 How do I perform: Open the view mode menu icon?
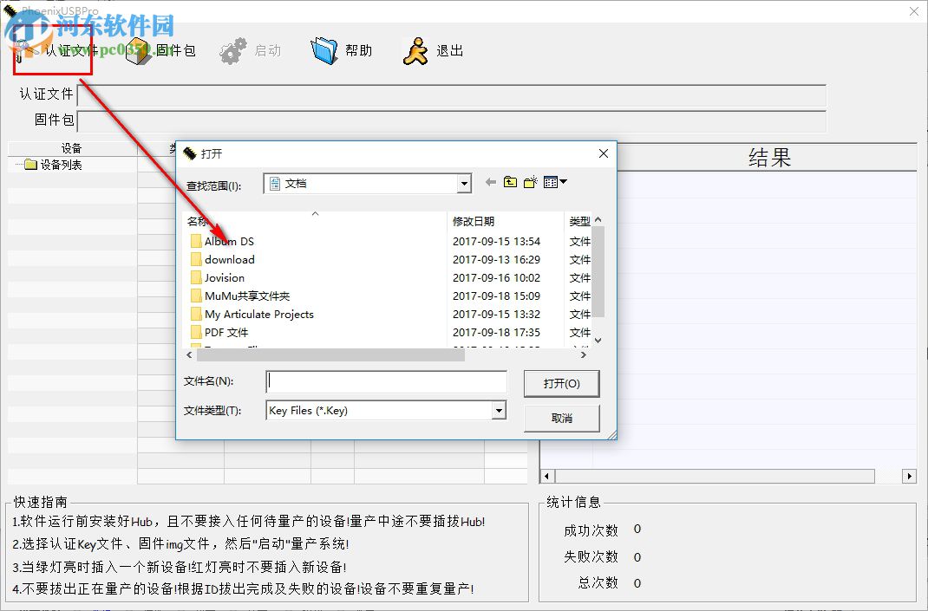pos(552,182)
